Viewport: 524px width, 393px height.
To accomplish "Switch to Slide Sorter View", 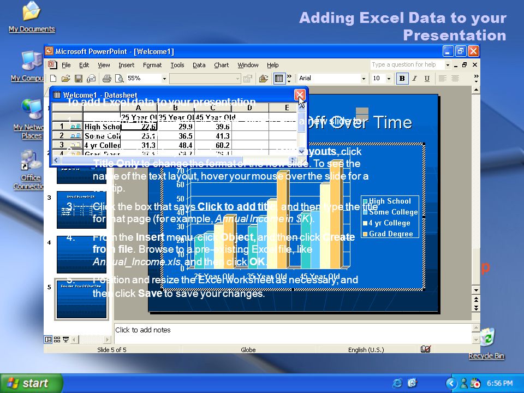I will [57, 340].
